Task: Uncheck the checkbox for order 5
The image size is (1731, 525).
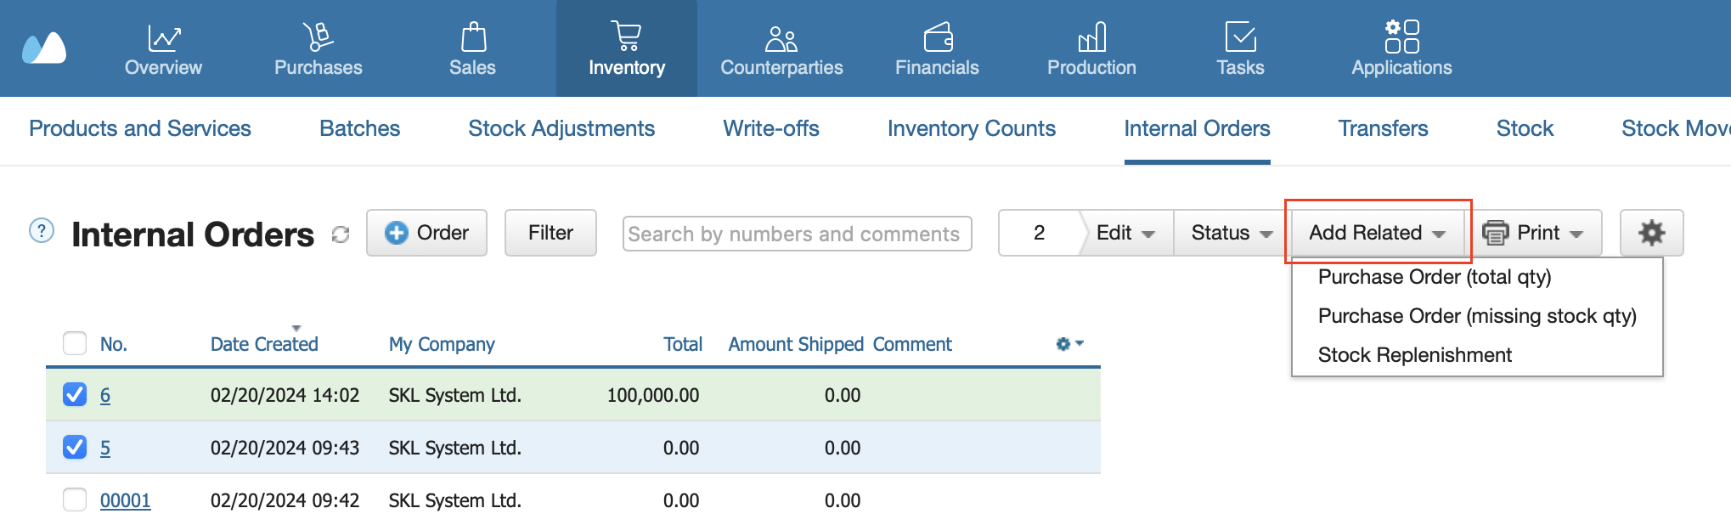Action: [x=75, y=447]
